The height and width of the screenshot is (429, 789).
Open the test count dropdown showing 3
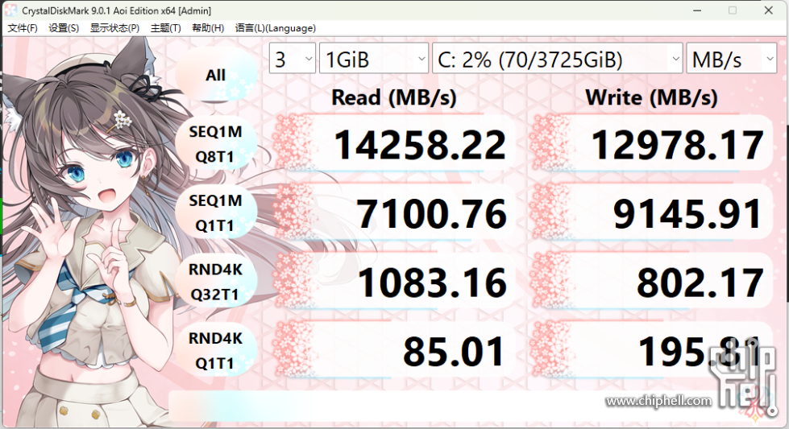(293, 58)
